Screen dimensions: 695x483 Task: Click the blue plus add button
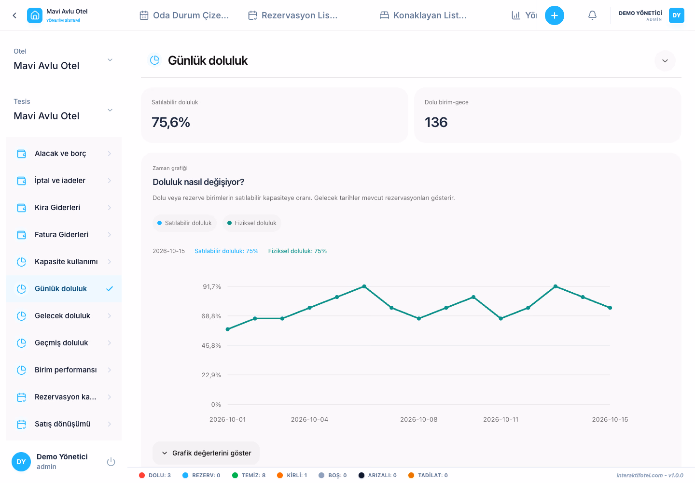coord(555,15)
